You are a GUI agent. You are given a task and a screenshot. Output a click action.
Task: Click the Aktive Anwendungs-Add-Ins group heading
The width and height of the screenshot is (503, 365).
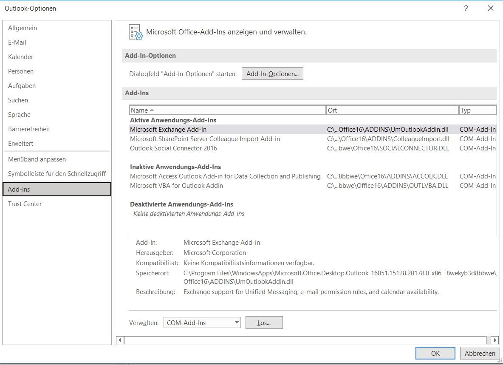point(173,120)
